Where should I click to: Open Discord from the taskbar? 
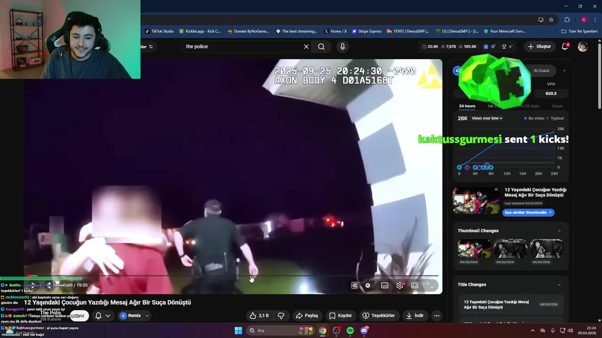click(x=364, y=330)
